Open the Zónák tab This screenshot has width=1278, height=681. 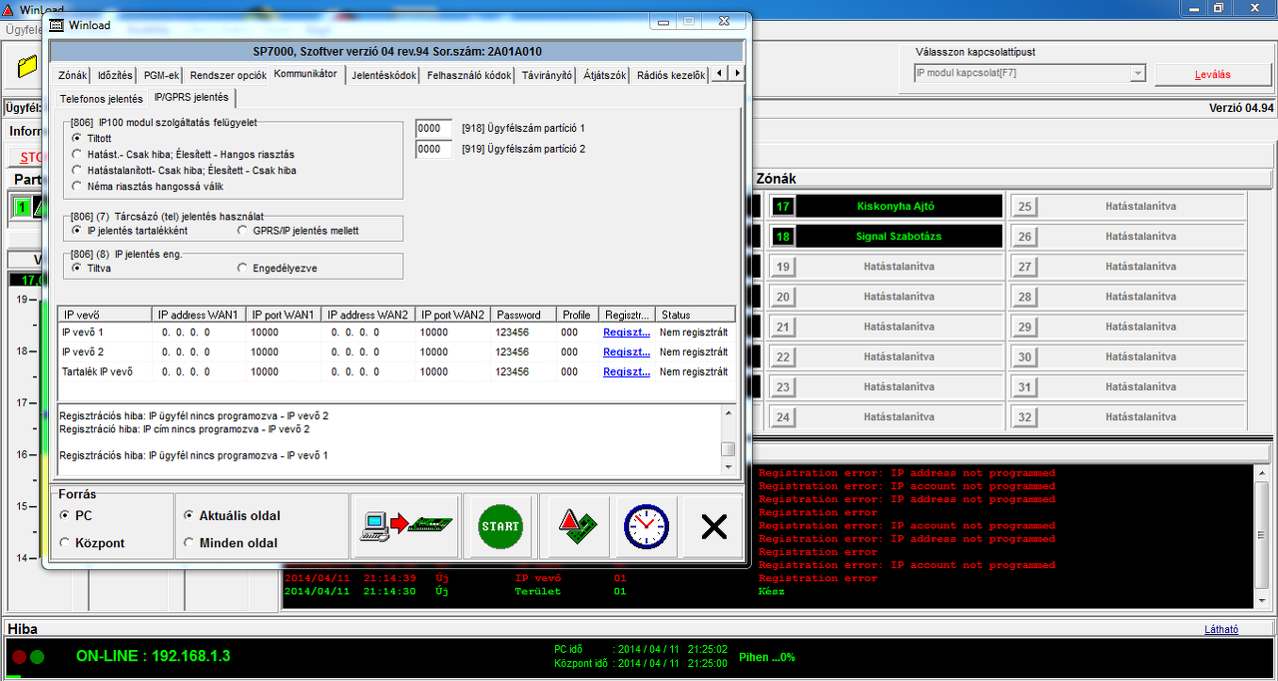(72, 75)
